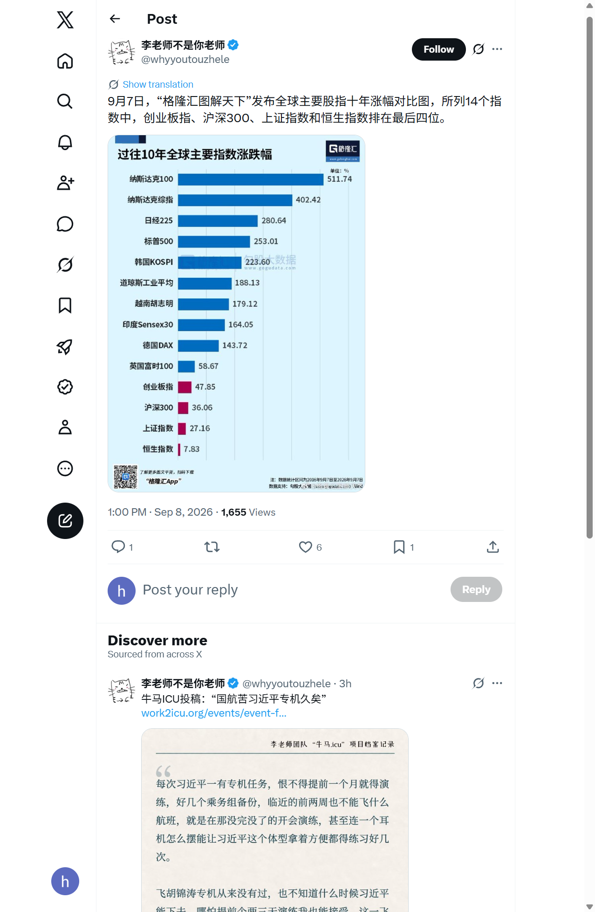Click Show translation link

point(158,84)
